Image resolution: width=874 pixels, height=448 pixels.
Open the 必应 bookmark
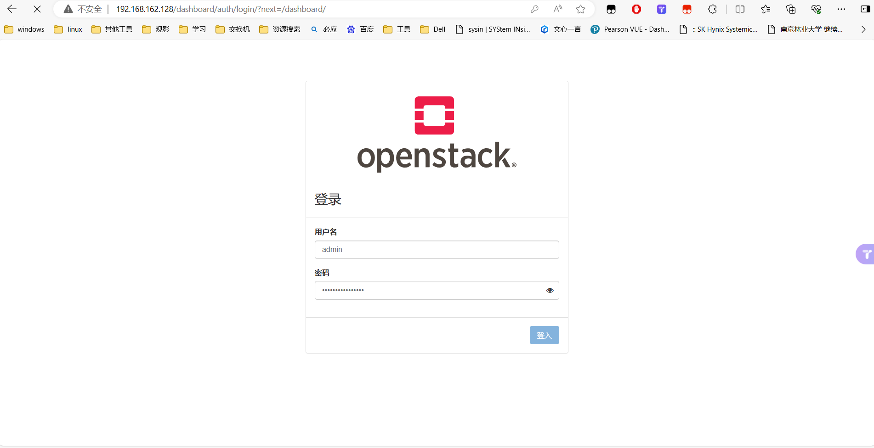point(324,29)
